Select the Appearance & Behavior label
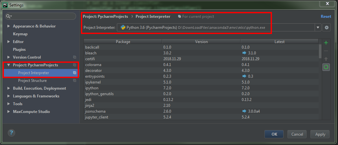338x145 pixels. (x=34, y=26)
